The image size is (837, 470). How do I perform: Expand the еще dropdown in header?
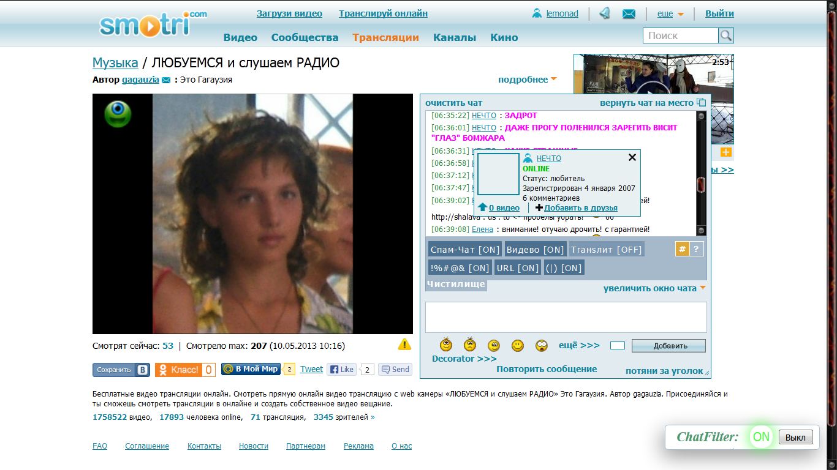[x=670, y=13]
